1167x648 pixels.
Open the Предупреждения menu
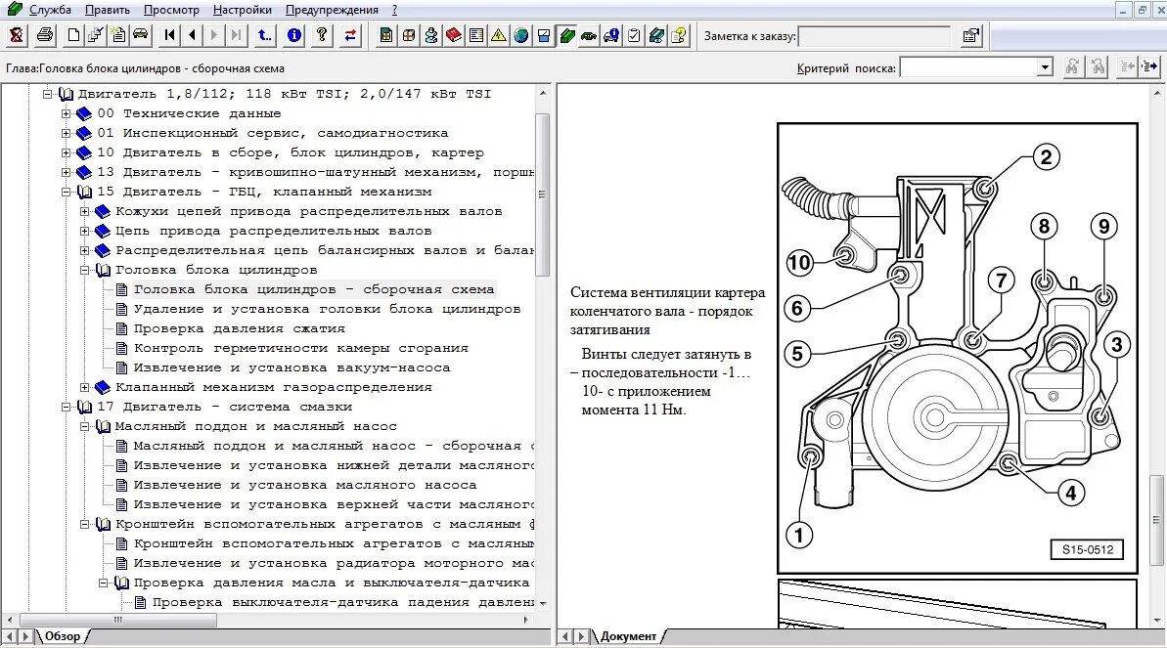pyautogui.click(x=332, y=10)
